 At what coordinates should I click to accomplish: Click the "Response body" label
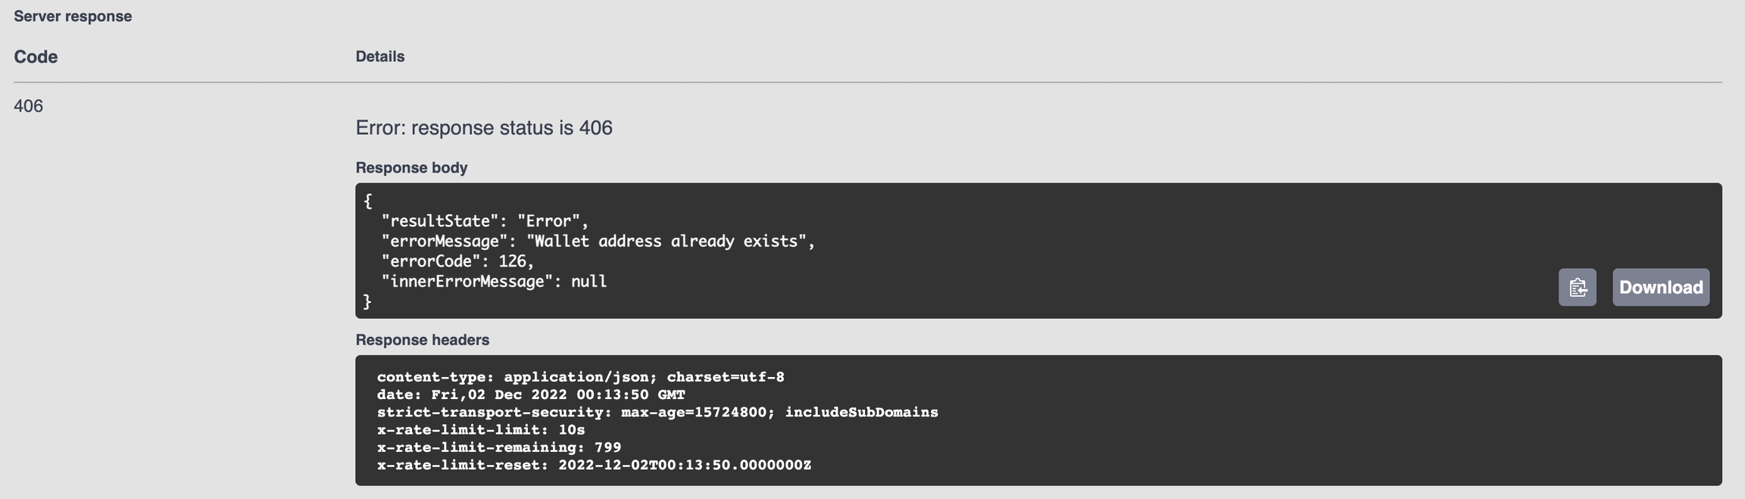click(x=411, y=167)
